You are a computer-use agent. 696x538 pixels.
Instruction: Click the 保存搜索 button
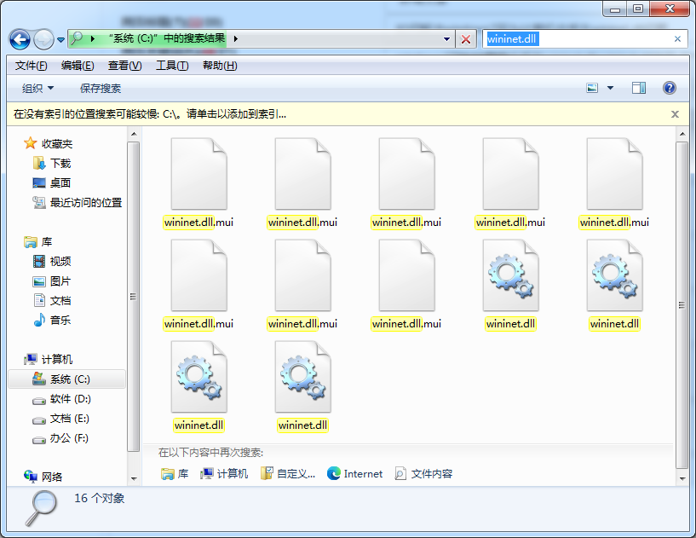tap(101, 88)
